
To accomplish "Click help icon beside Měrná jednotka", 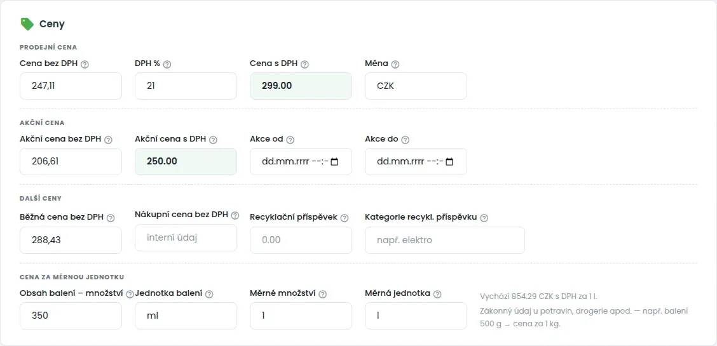I will coord(437,295).
